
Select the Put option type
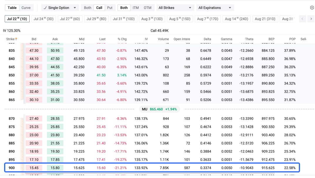point(110,8)
